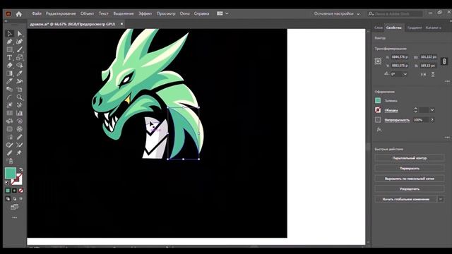Viewport: 452px width, 254px height.
Task: Select the Spiral tool
Action: 19,121
